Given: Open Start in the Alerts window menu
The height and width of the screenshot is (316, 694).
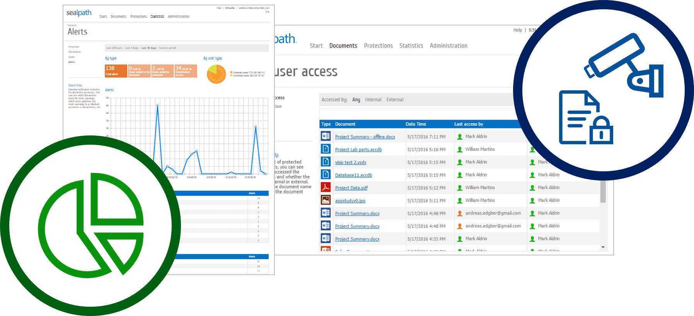Looking at the screenshot, I should coord(103,17).
